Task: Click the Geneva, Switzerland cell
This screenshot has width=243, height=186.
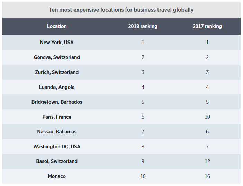Action: [x=57, y=57]
